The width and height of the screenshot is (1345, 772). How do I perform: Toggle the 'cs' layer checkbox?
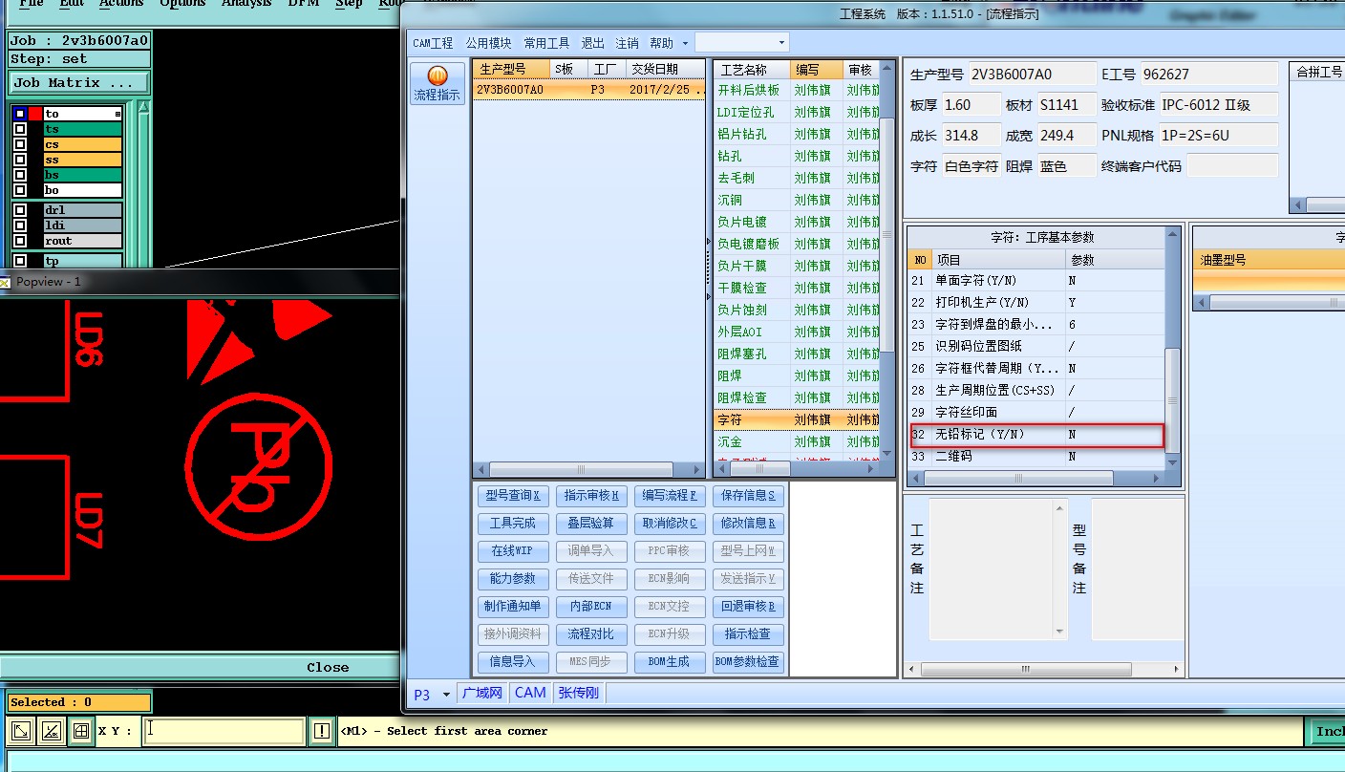[x=19, y=144]
